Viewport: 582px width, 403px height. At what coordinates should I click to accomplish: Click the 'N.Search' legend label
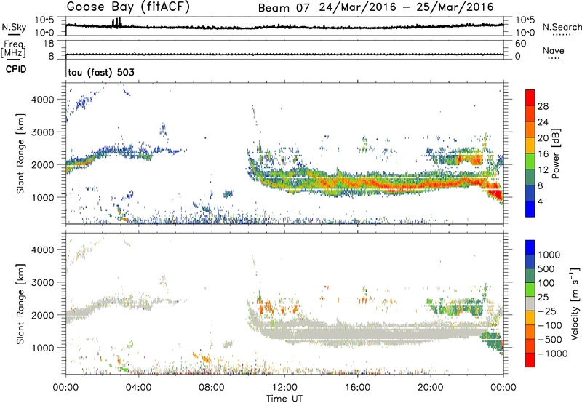pyautogui.click(x=562, y=27)
